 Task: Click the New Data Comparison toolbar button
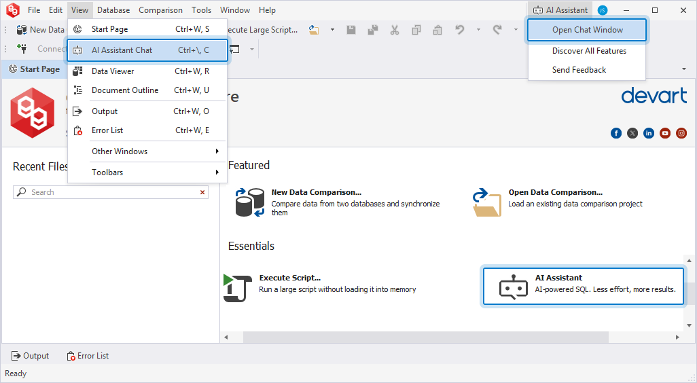pyautogui.click(x=41, y=30)
